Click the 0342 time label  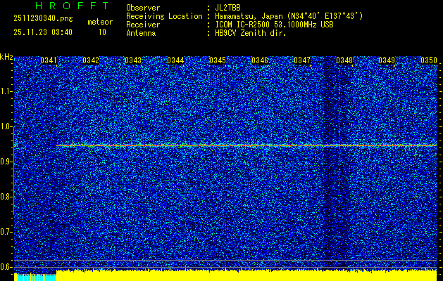pyautogui.click(x=91, y=60)
